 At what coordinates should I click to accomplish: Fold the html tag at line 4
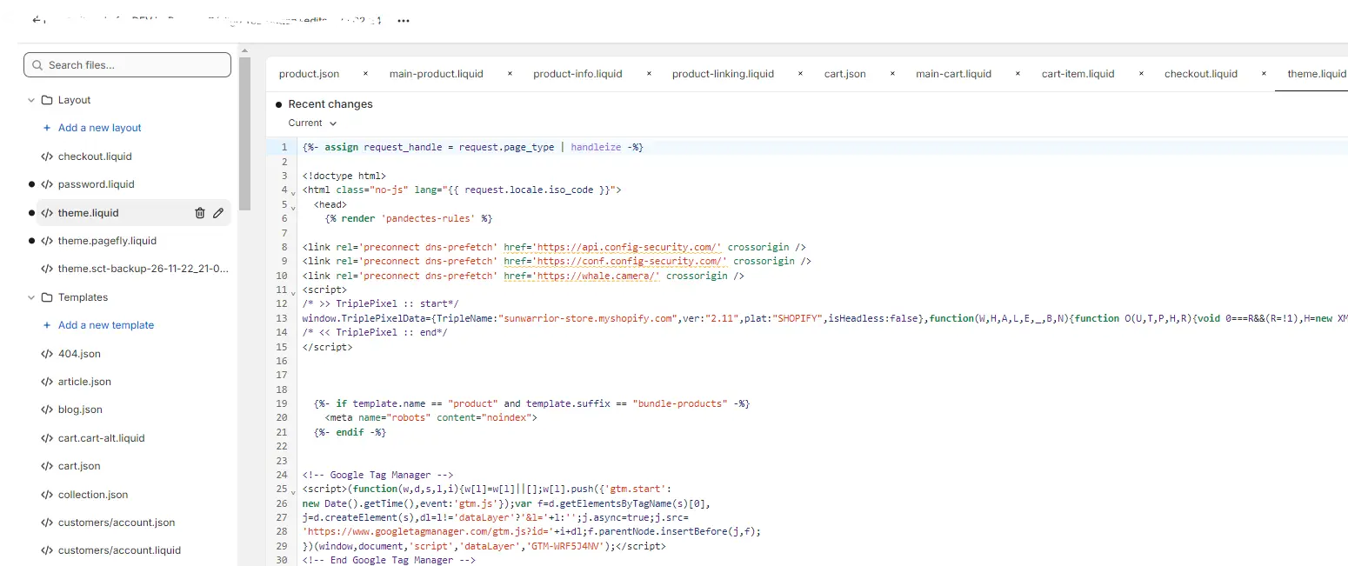tap(293, 191)
